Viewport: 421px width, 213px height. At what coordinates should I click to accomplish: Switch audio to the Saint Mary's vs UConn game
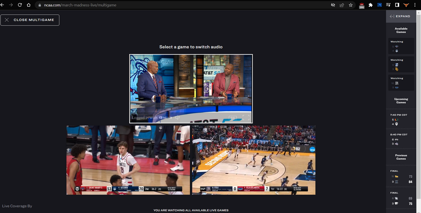coord(128,160)
